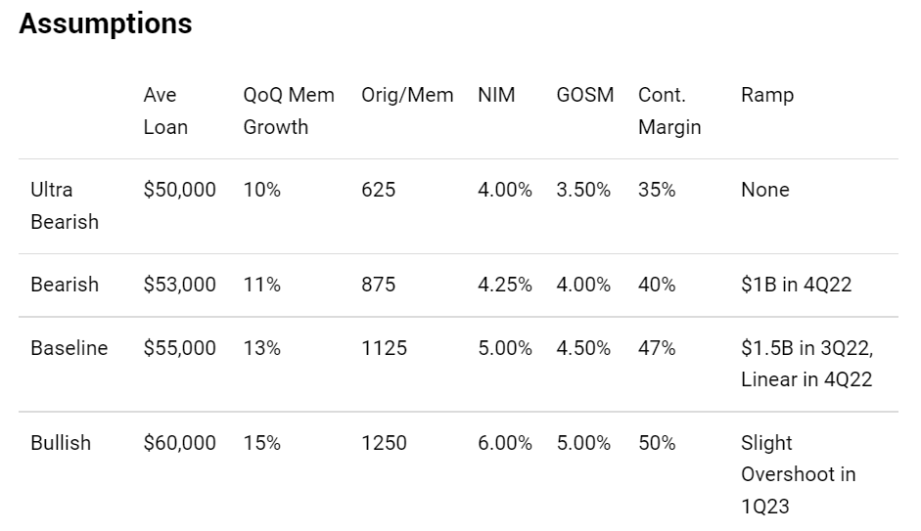Click the Assumptions heading
The width and height of the screenshot is (921, 531).
point(106,24)
